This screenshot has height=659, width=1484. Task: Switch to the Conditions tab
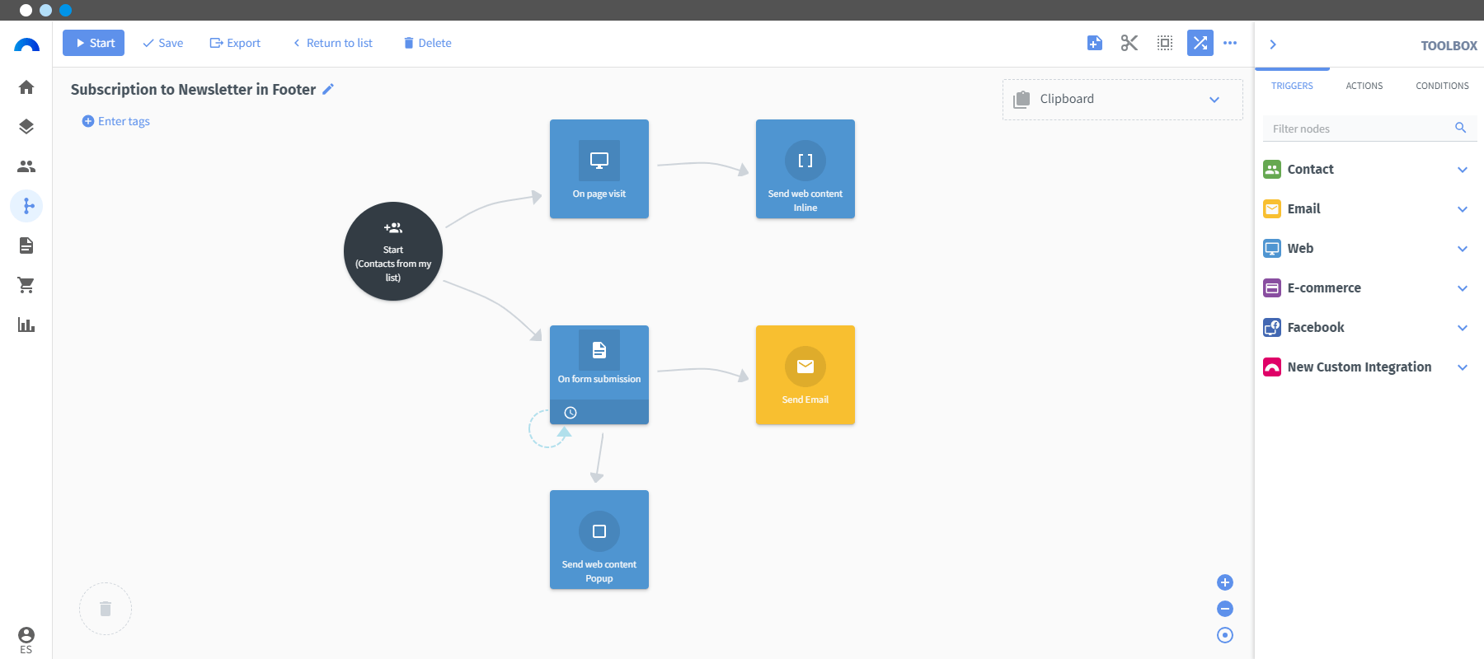coord(1442,86)
